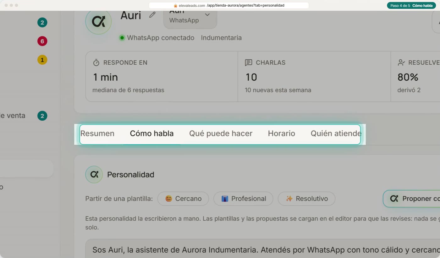
Task: Click Auri's round avatar logo in the header
Action: pos(98,22)
